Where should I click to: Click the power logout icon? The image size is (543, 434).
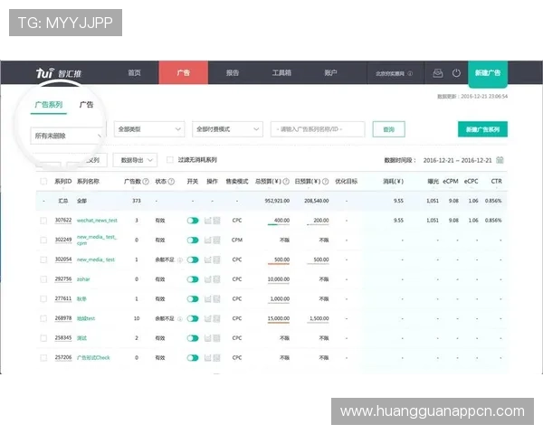tap(456, 72)
